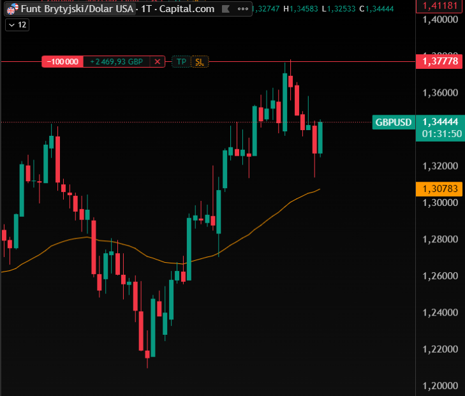Click the 1,24000 price scale label

pos(440,312)
